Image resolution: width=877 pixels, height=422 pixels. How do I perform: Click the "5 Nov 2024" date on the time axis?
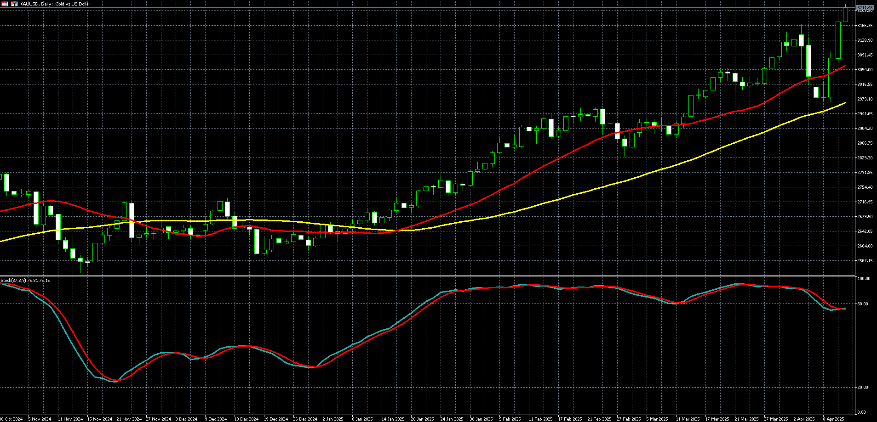point(40,419)
